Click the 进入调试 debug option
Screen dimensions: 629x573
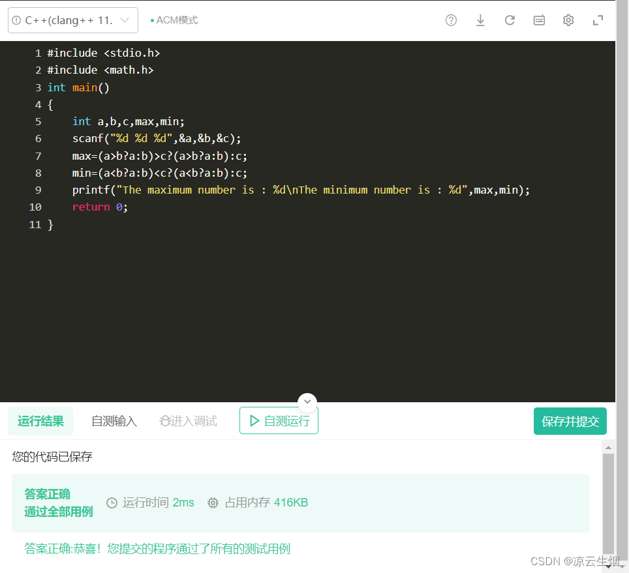pos(188,420)
